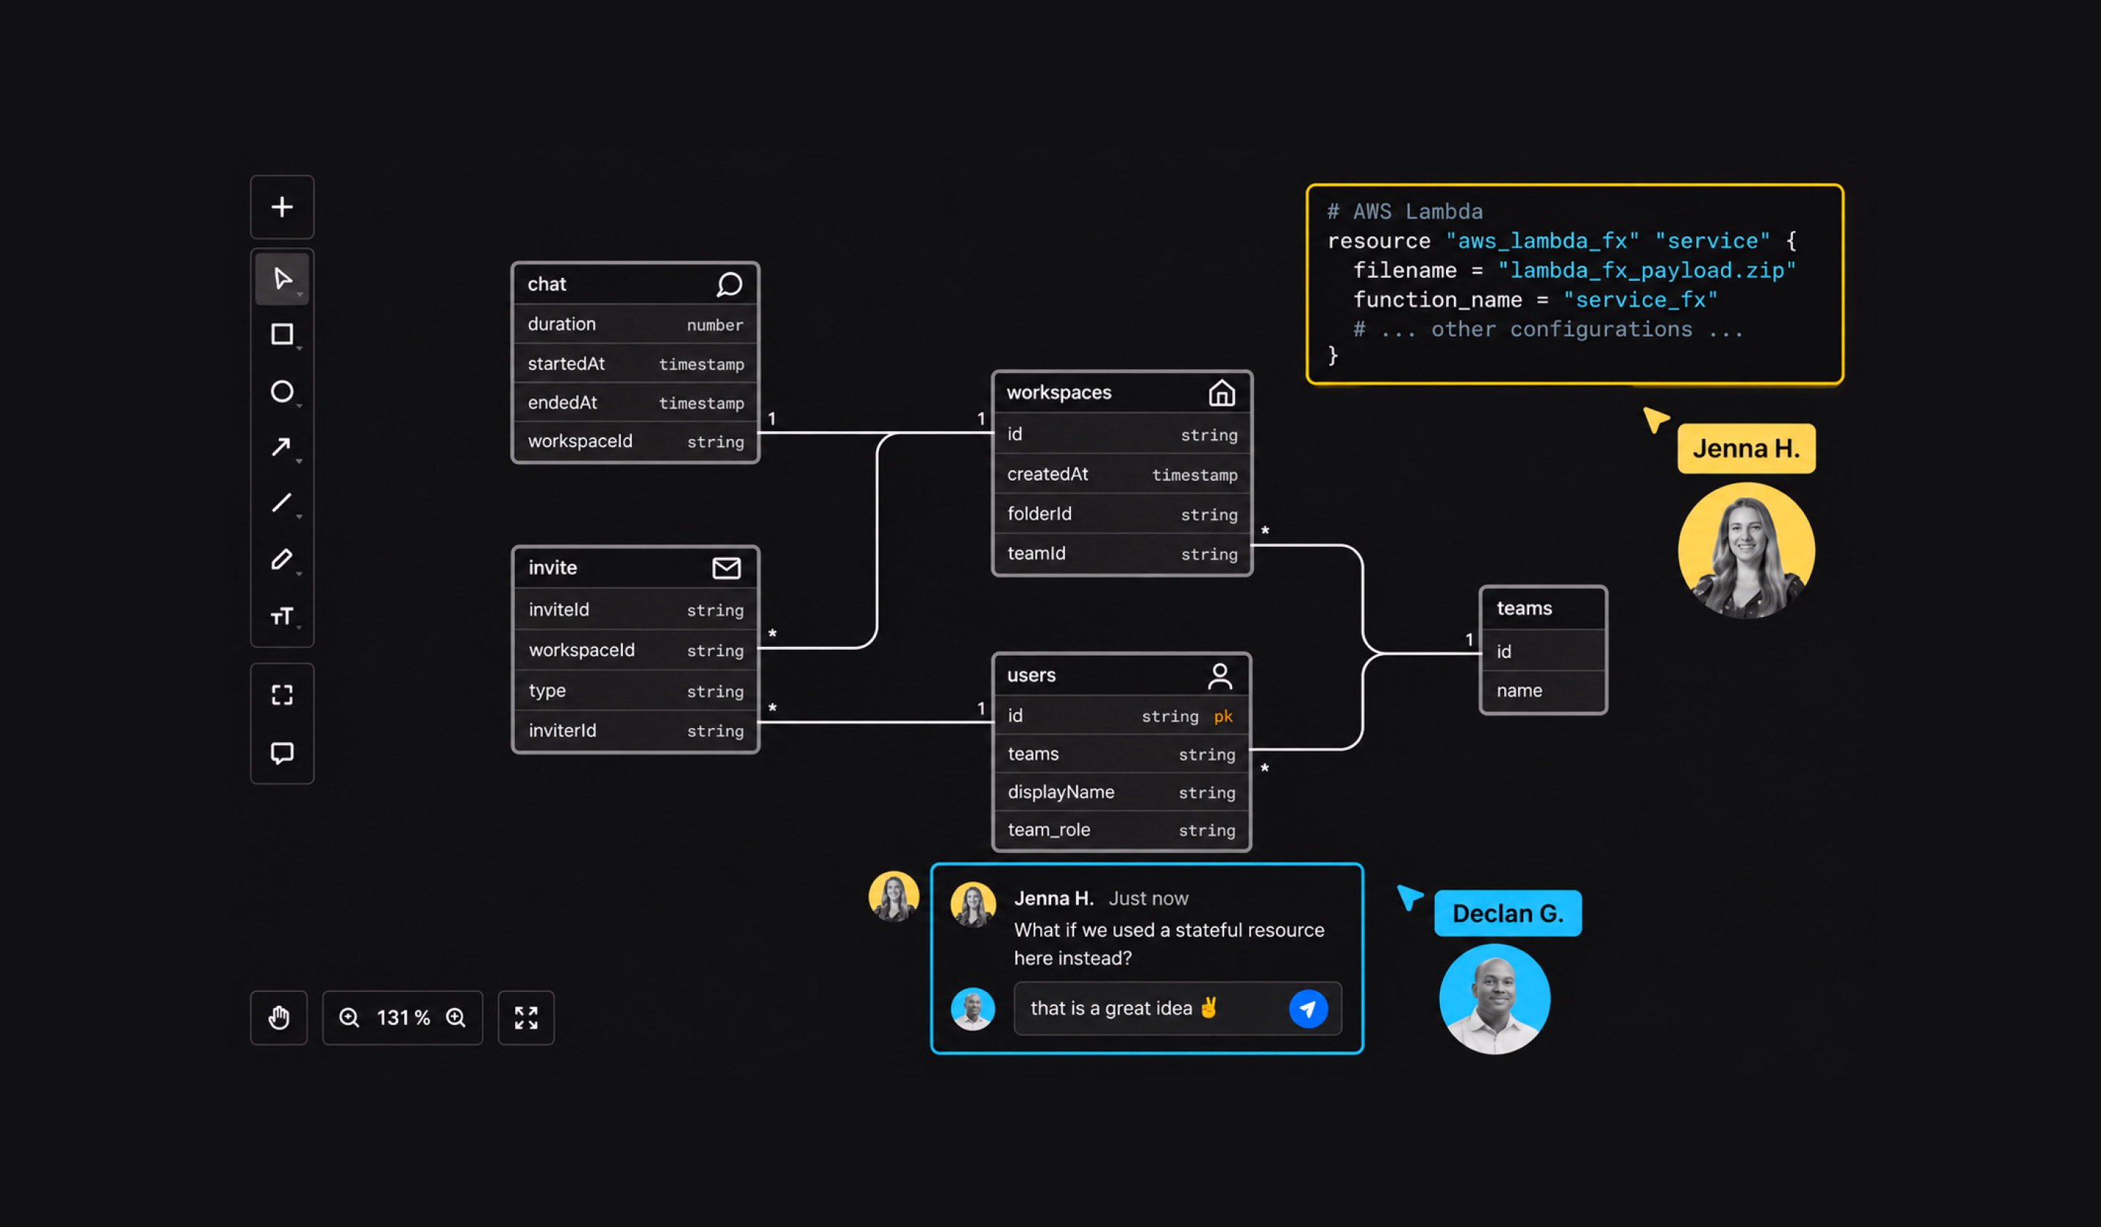Select the text tool
Image resolution: width=2101 pixels, height=1227 pixels.
pyautogui.click(x=282, y=616)
